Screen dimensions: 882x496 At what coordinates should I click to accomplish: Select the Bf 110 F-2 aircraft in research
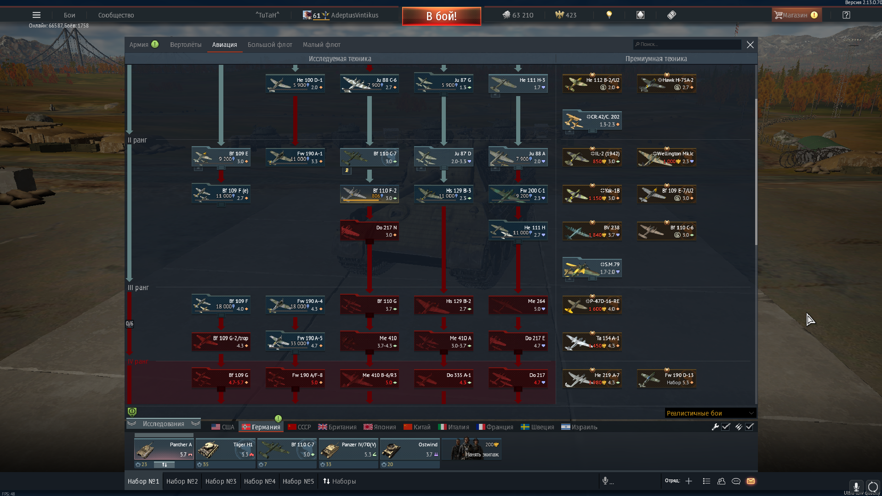point(370,194)
